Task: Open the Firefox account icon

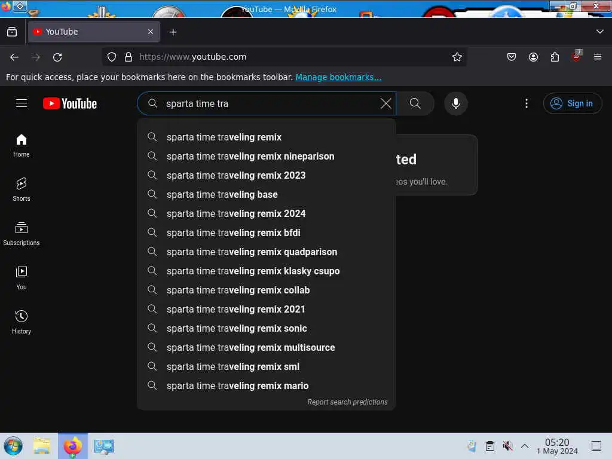Action: coord(533,57)
